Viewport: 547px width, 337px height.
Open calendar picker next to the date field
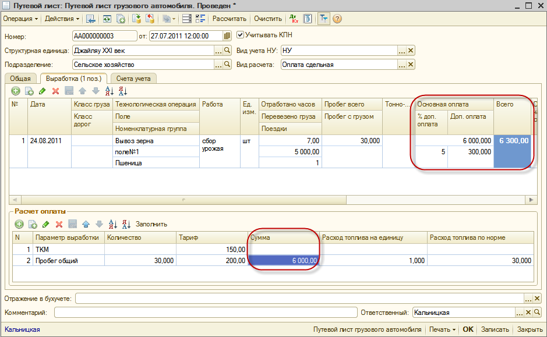(x=227, y=36)
